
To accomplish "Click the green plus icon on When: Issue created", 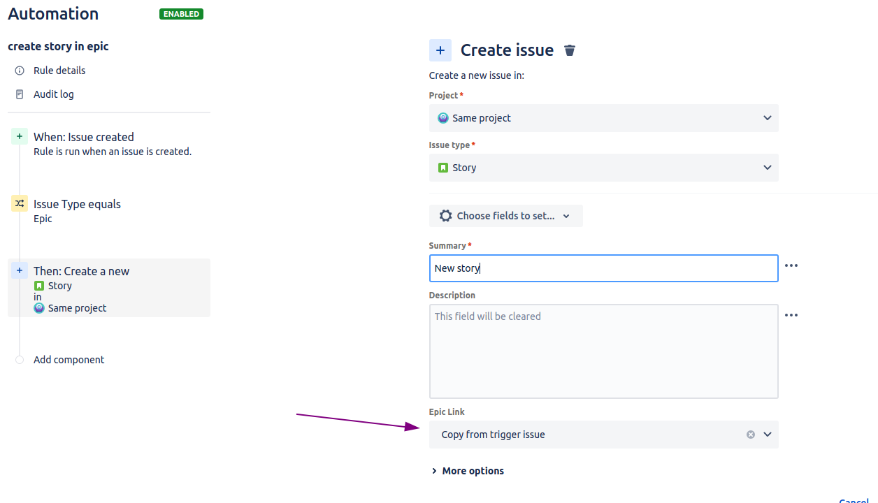I will pyautogui.click(x=19, y=136).
